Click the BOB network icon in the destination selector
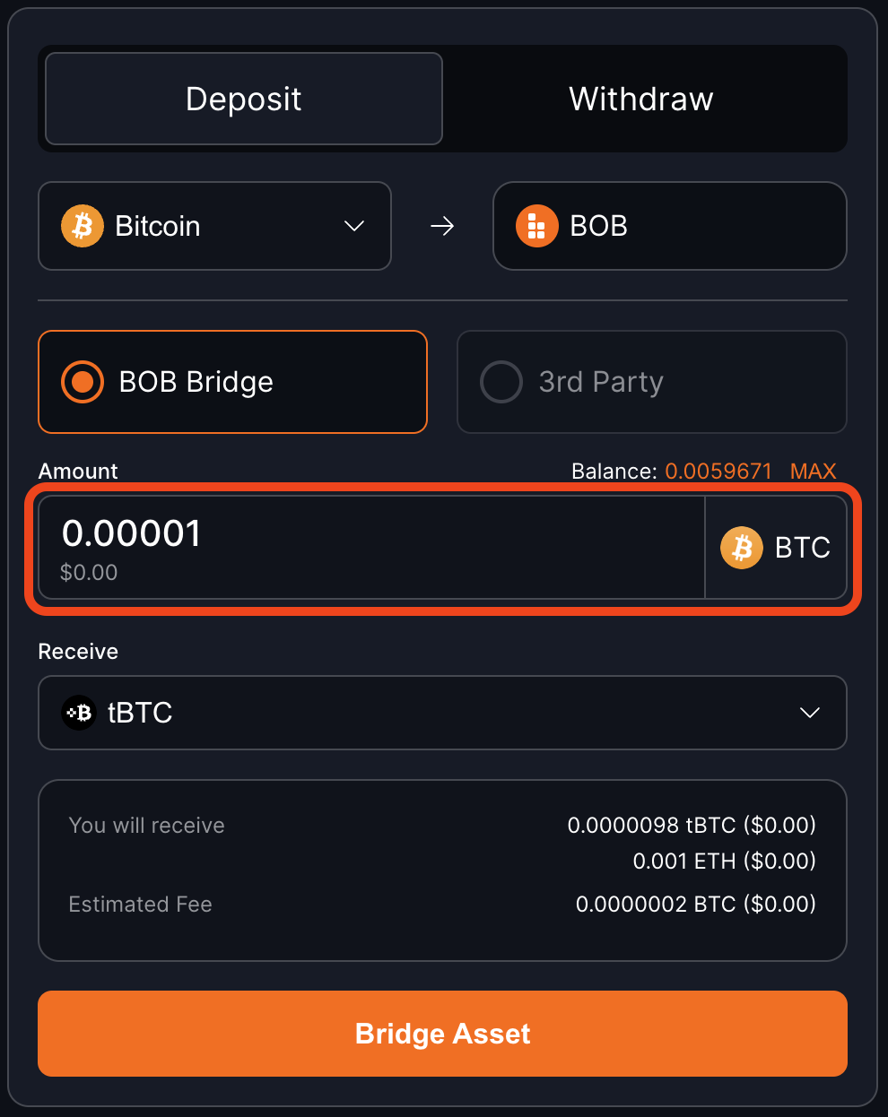 pos(535,226)
